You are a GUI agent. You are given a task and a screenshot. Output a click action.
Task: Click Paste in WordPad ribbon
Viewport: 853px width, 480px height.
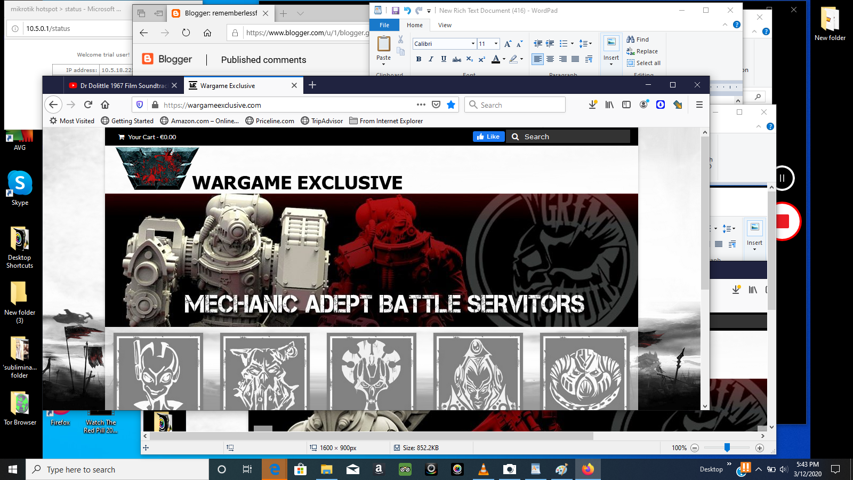[383, 50]
